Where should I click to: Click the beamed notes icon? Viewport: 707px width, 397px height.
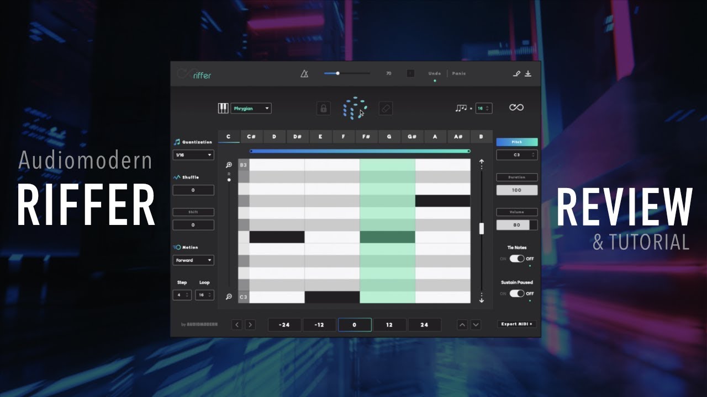[461, 108]
